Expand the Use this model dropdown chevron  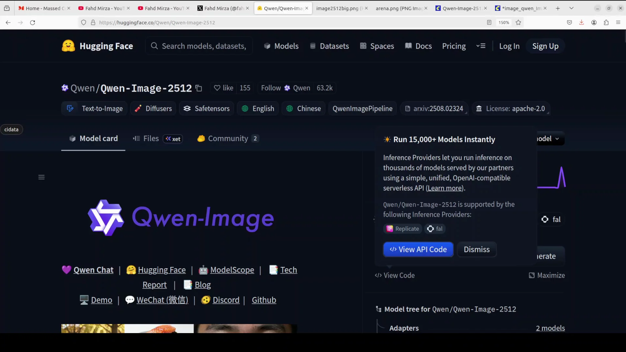[557, 139]
